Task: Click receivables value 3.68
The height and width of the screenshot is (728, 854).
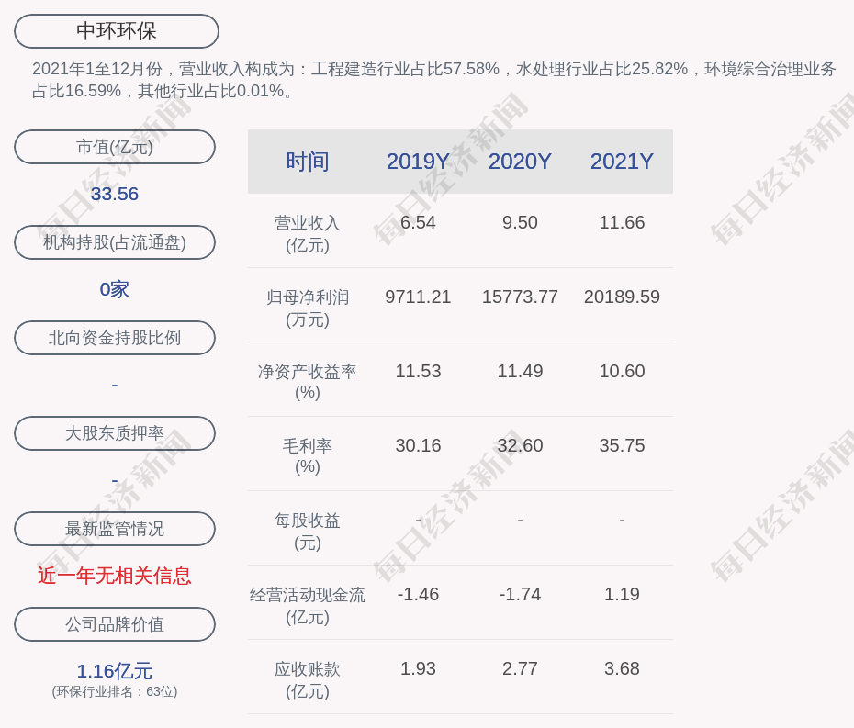Action: [x=622, y=668]
